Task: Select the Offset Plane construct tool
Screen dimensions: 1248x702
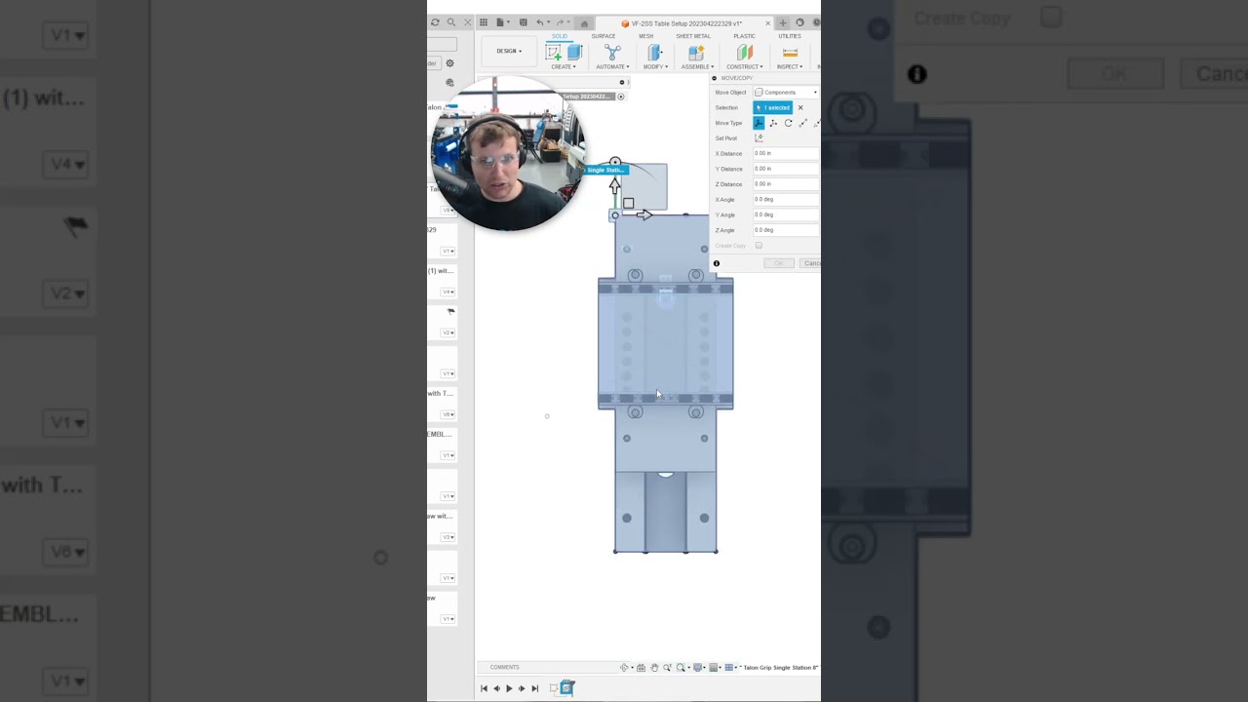Action: [745, 52]
